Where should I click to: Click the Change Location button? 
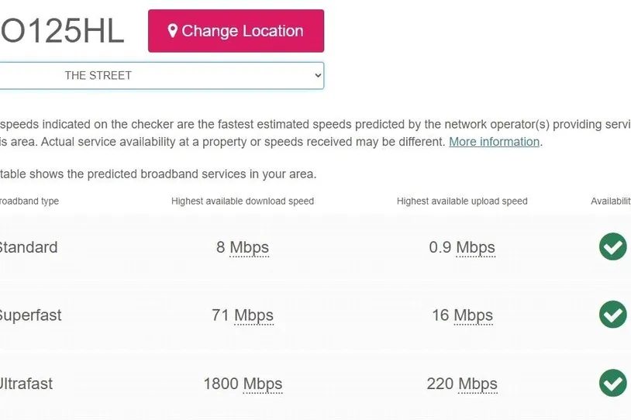236,31
